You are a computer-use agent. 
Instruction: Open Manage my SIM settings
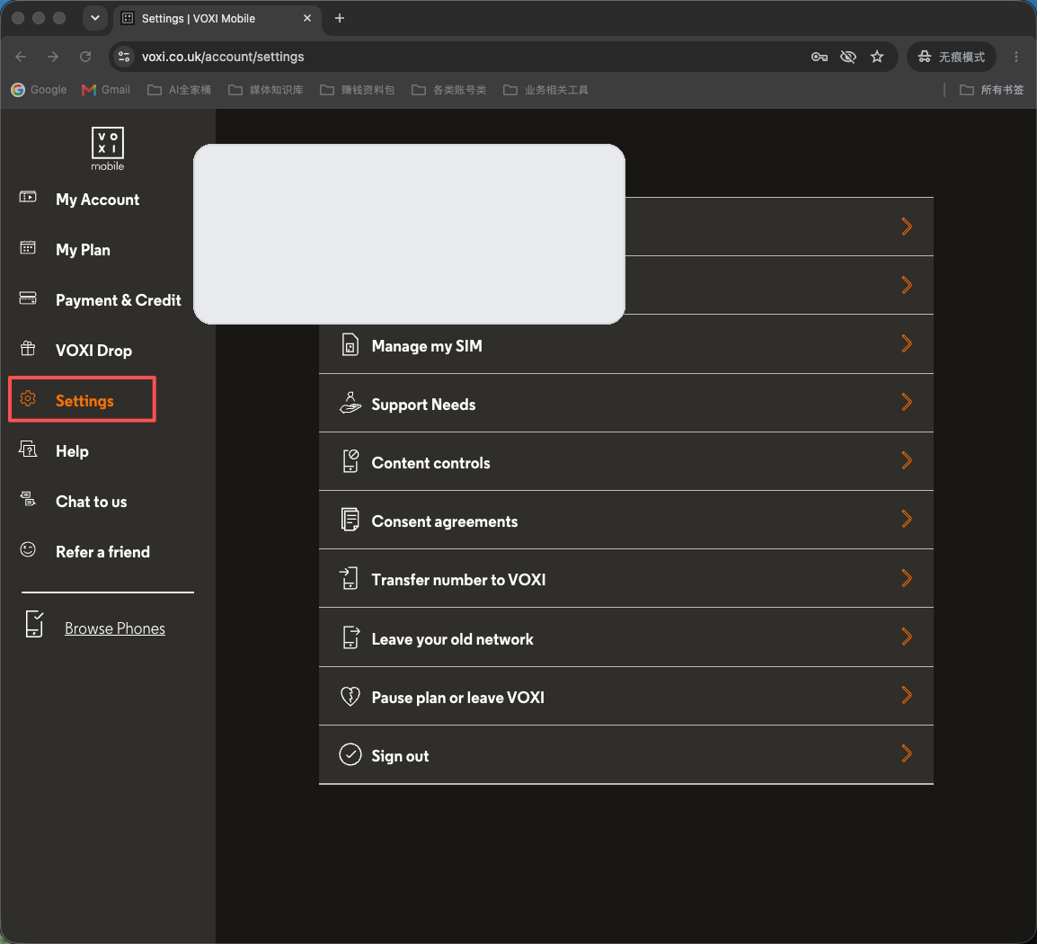pyautogui.click(x=625, y=344)
